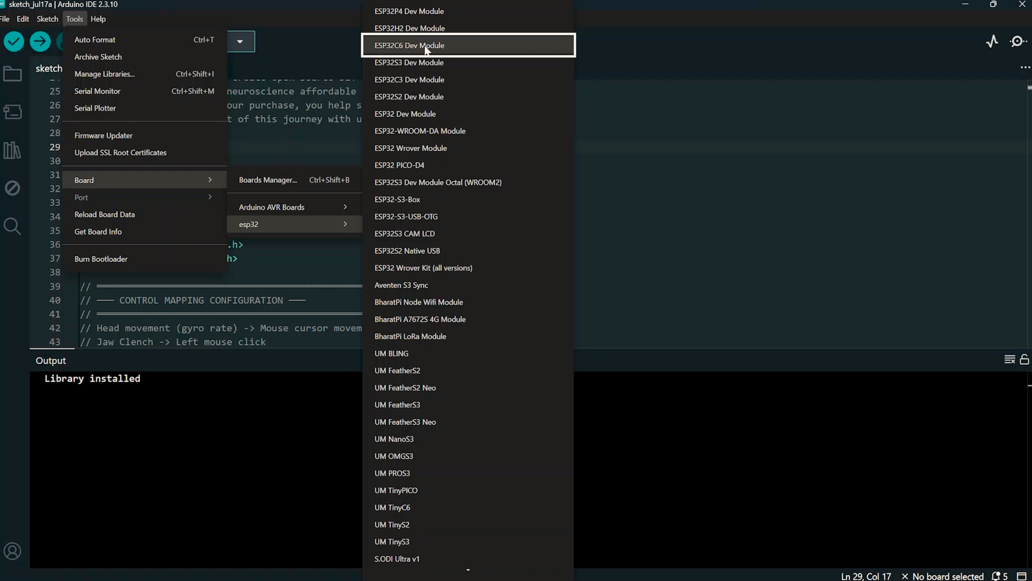Click the No board selected status text
This screenshot has width=1032, height=581.
943,576
